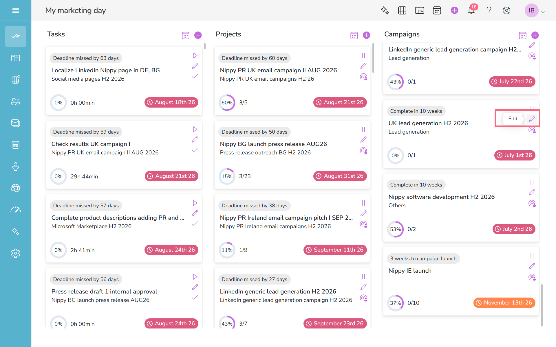The image size is (556, 347).
Task: Click November 13th 26 deadline badge
Action: (x=504, y=303)
